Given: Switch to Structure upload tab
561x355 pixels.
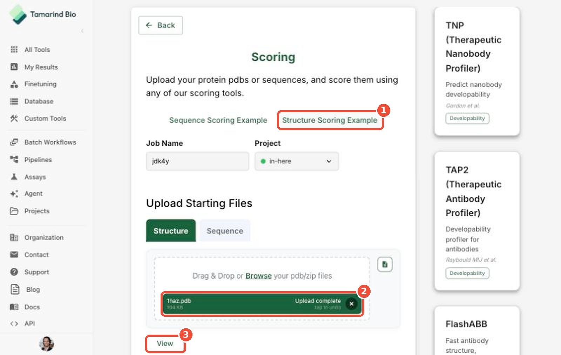Looking at the screenshot, I should [x=171, y=230].
